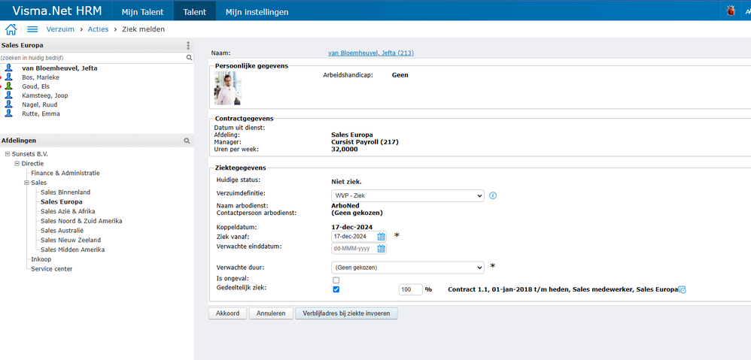Select Sales Nieuw Zeeland department
Image resolution: width=751 pixels, height=360 pixels.
pos(71,240)
